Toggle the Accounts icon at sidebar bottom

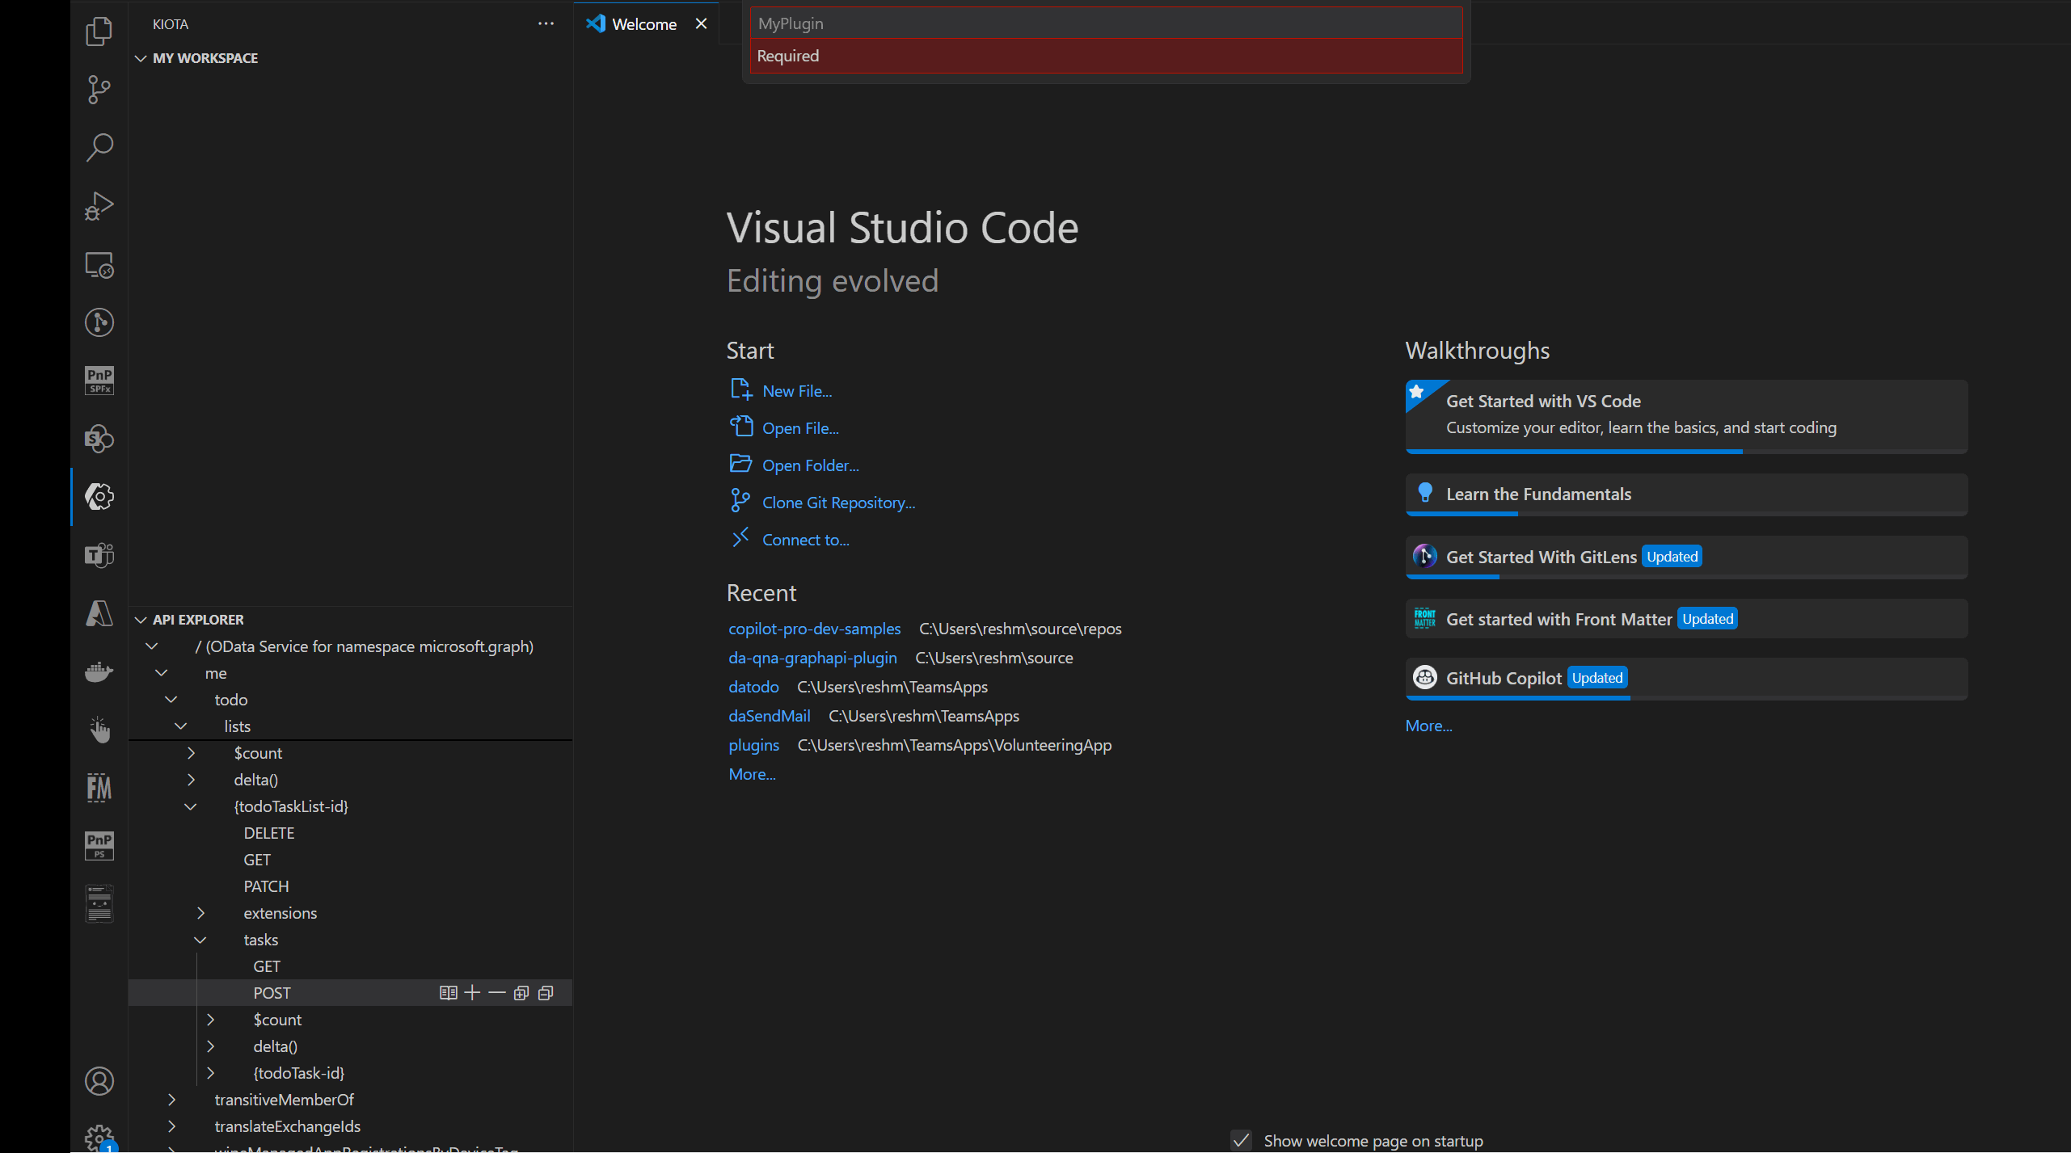click(99, 1080)
